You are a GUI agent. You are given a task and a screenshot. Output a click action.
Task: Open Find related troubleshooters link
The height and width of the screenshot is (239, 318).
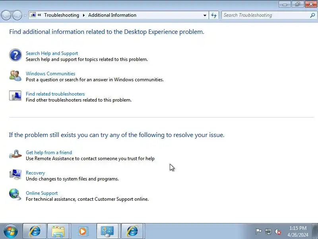click(55, 94)
